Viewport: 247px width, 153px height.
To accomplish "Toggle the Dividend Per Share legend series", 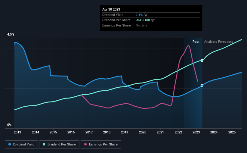I will tap(59, 145).
